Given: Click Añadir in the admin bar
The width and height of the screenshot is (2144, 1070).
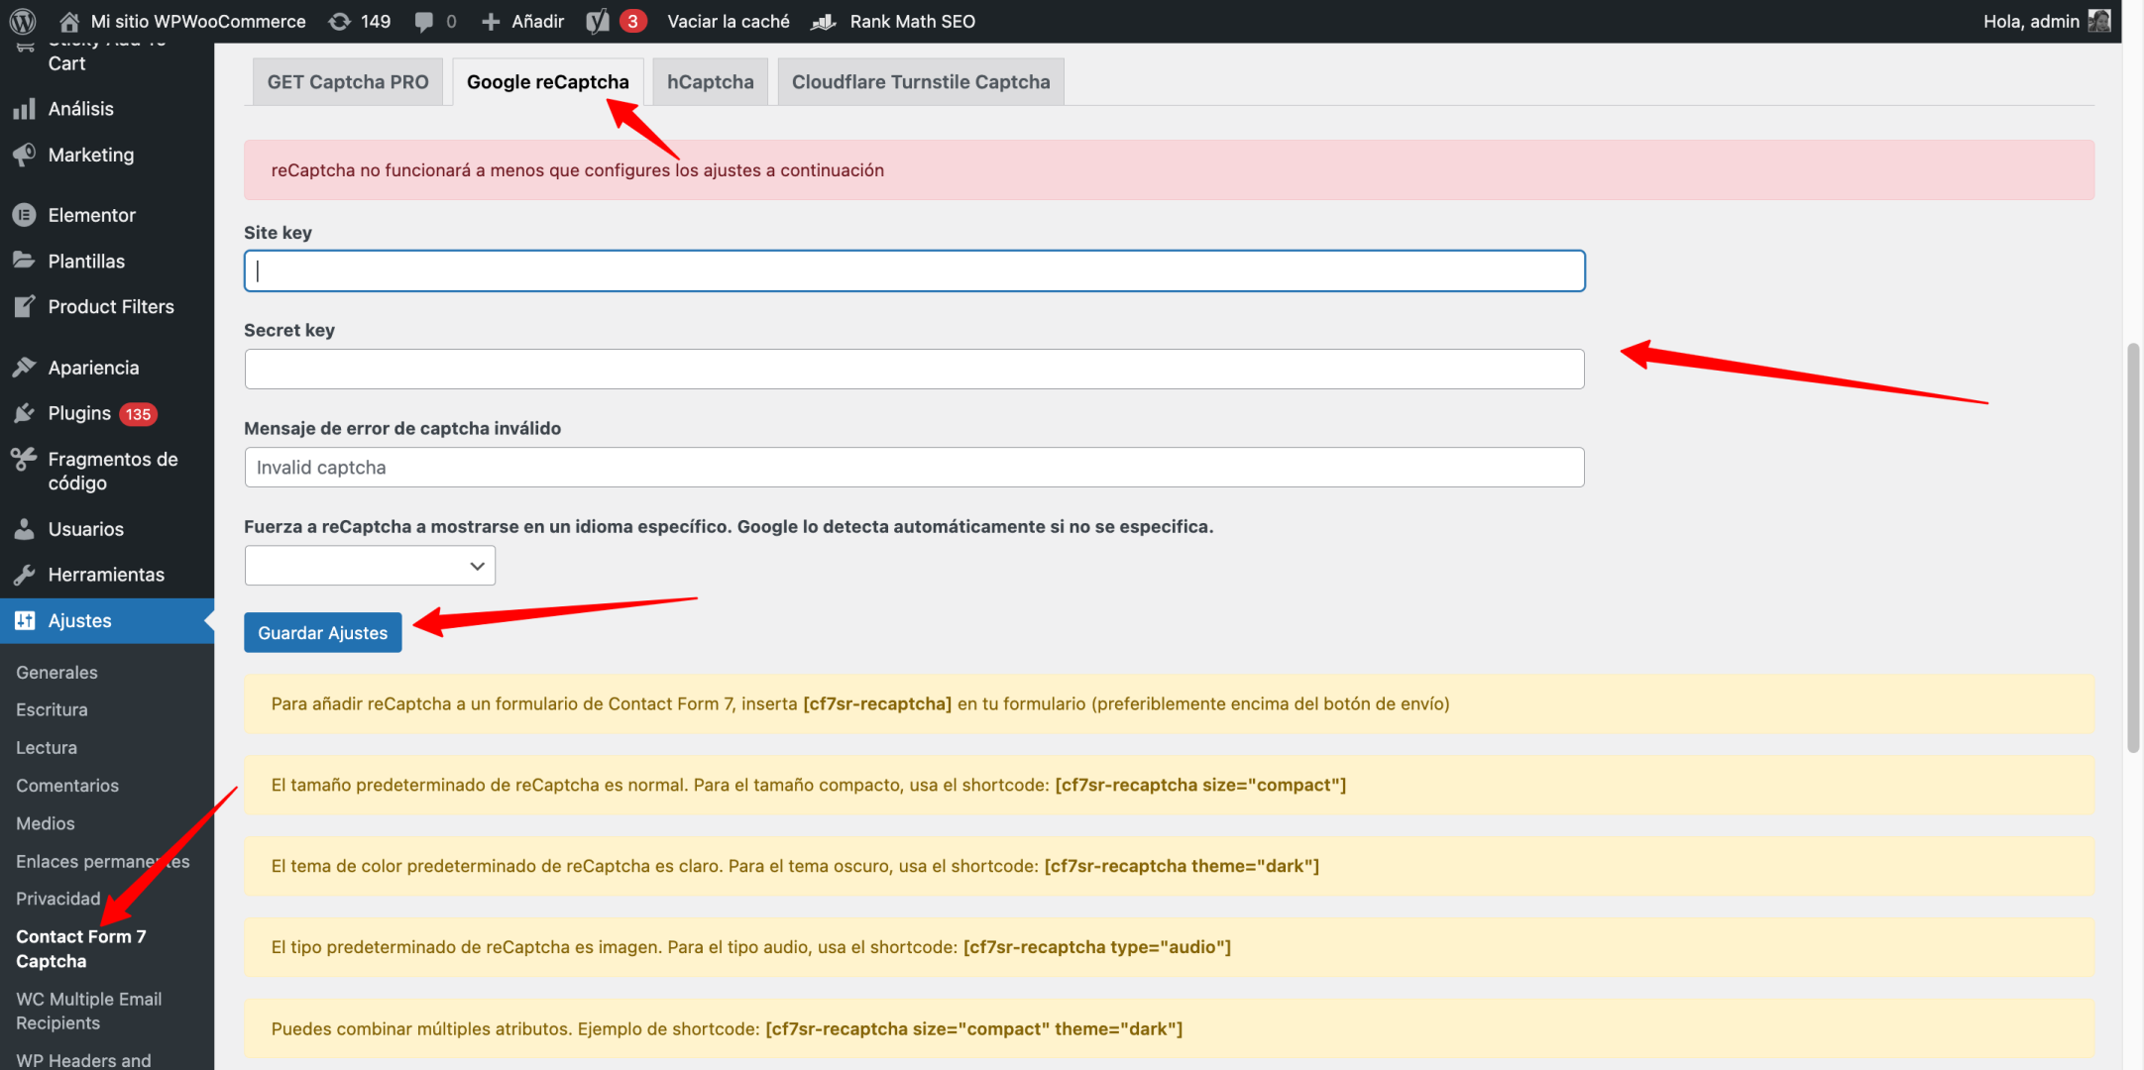Looking at the screenshot, I should pos(537,21).
